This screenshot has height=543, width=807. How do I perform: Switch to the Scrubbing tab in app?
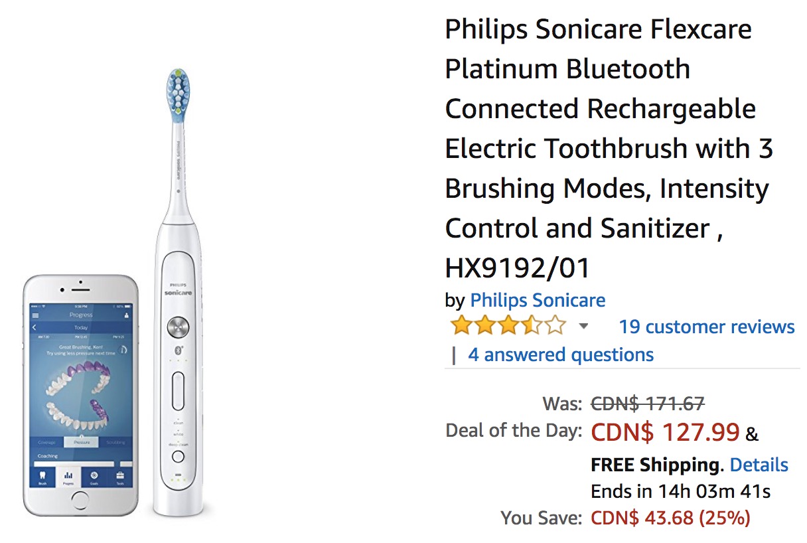tap(115, 442)
